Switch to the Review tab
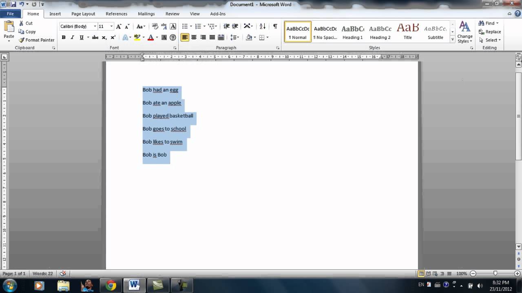 173,14
